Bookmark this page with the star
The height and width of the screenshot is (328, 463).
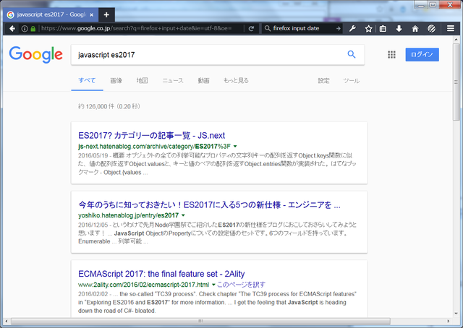368,29
